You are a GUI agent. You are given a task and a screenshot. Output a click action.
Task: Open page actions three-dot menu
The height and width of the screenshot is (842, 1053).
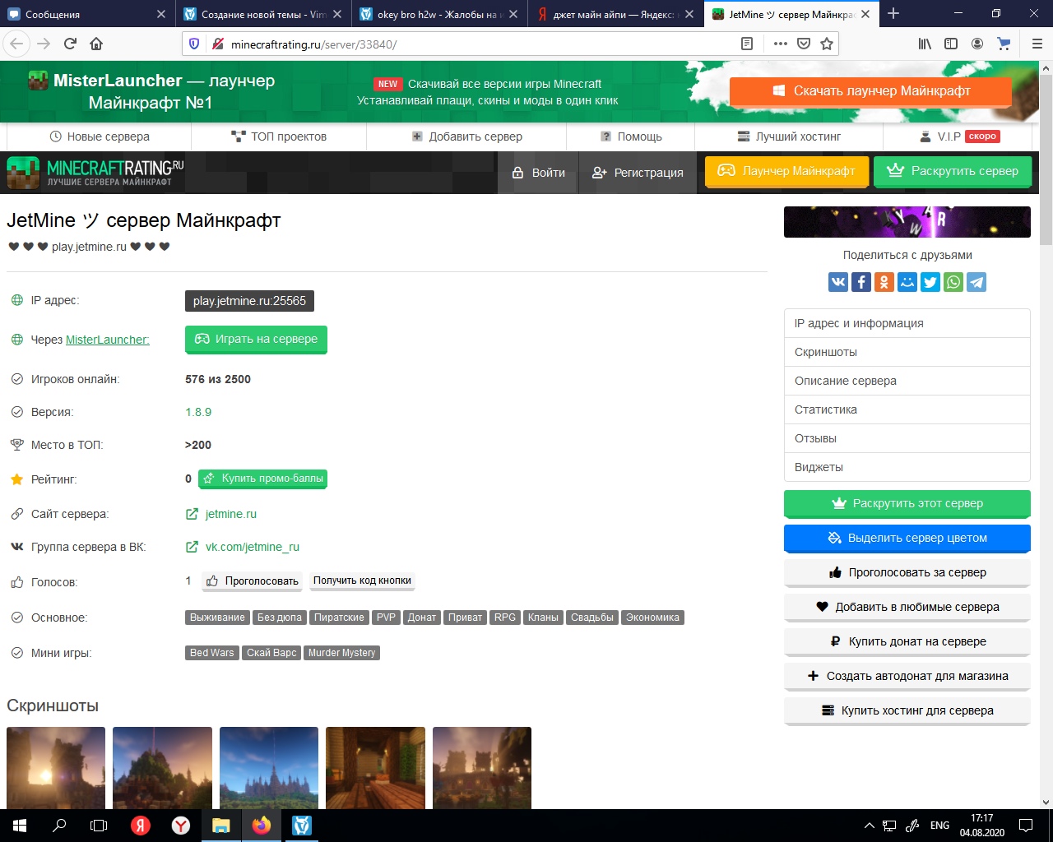pos(780,44)
